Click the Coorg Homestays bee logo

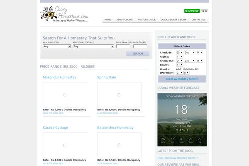pyautogui.click(x=64, y=14)
